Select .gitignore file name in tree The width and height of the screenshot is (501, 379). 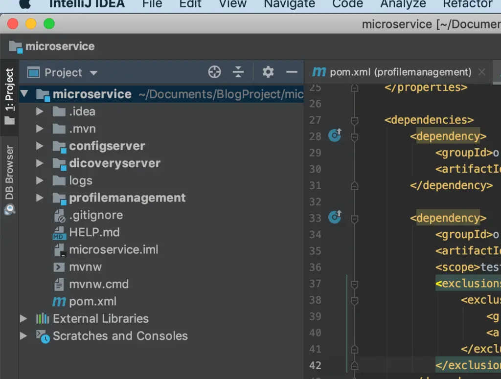point(96,215)
